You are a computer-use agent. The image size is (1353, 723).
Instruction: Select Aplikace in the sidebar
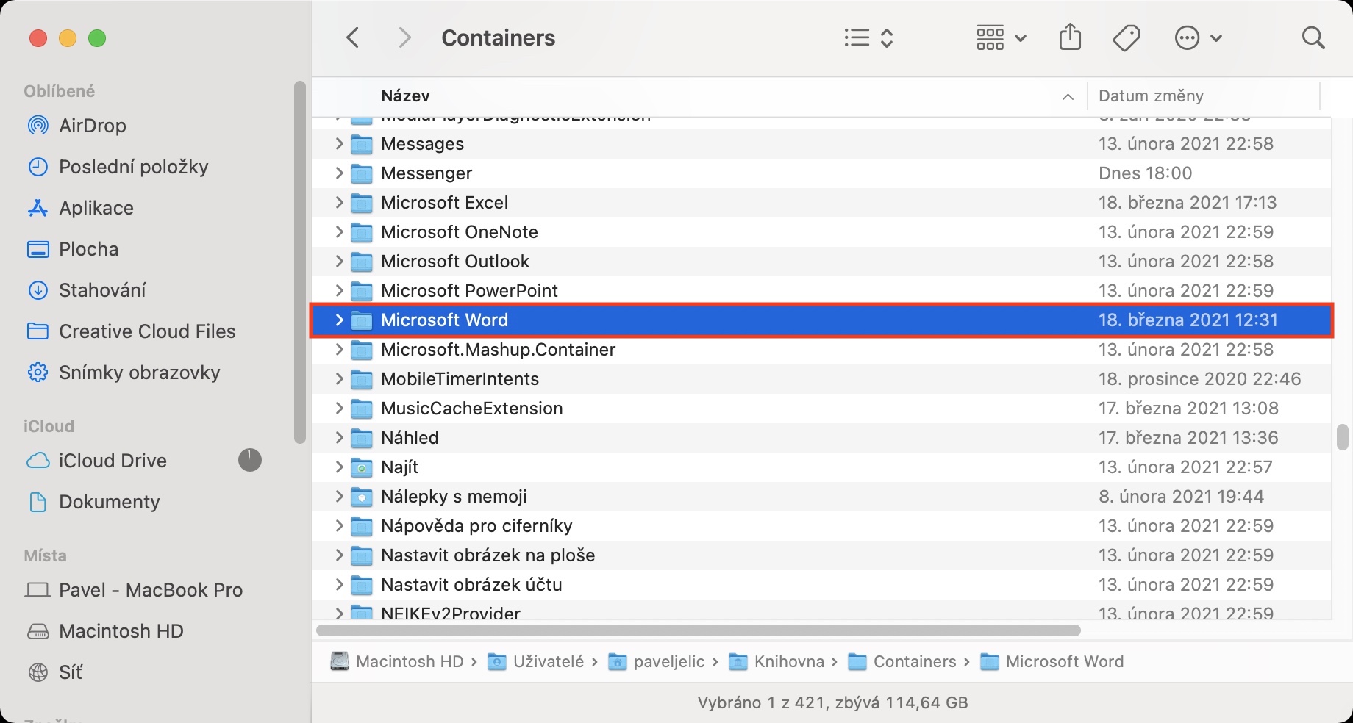click(96, 208)
